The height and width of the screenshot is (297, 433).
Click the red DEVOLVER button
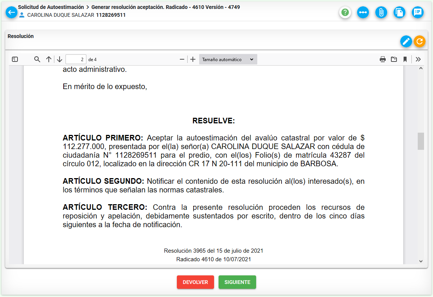point(195,282)
